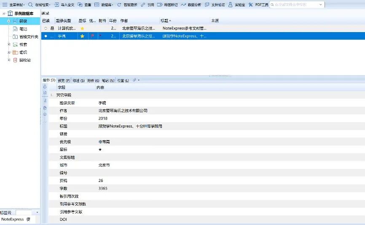Switch to the 笔记 (N) tab
Image resolution: width=365 pixels, height=225 pixels.
click(108, 81)
